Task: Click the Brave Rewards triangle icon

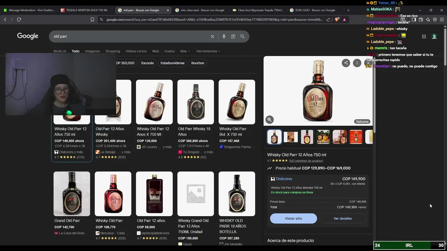Action: 344,20
